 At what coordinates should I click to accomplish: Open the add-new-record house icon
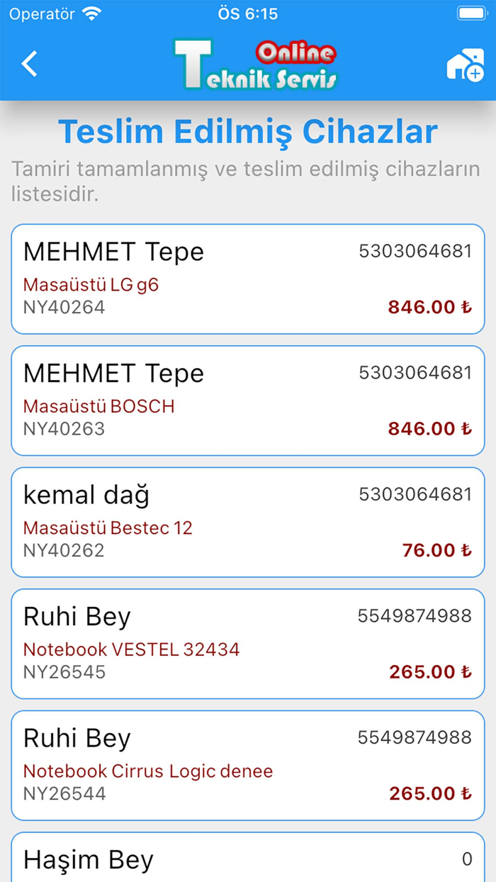coord(466,63)
